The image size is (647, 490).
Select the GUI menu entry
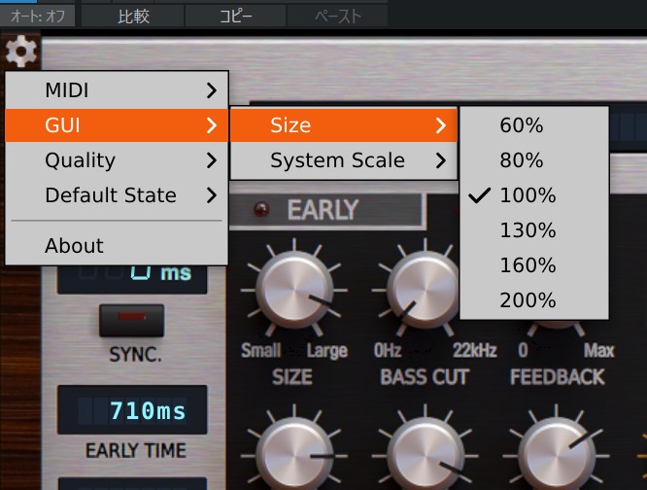[117, 125]
